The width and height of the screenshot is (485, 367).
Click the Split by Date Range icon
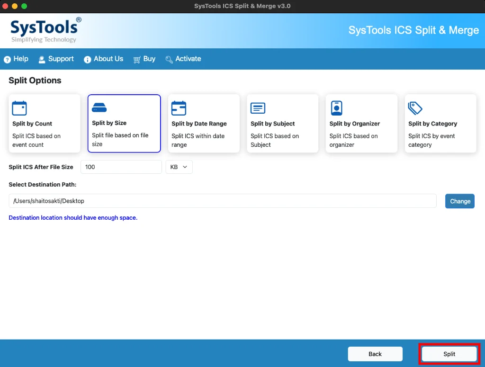point(179,108)
